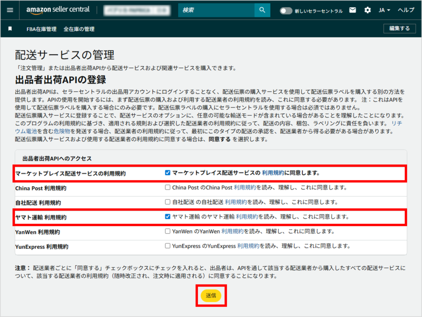Toggle the 新しいセラーセントラル switch
The height and width of the screenshot is (317, 422).
pos(286,11)
